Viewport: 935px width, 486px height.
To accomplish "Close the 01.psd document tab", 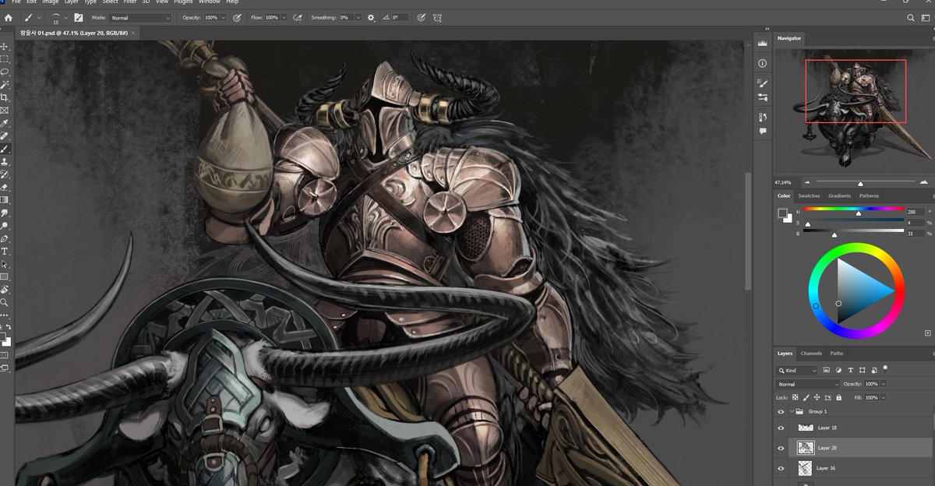I will 133,33.
